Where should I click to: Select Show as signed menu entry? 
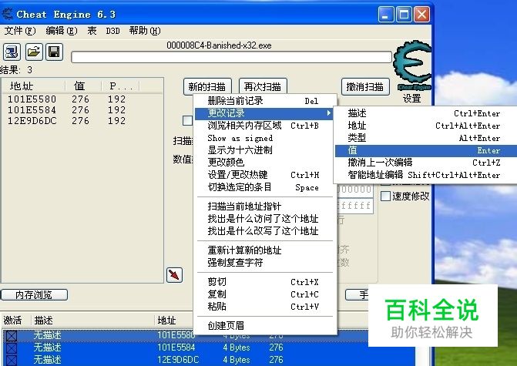pyautogui.click(x=265, y=138)
